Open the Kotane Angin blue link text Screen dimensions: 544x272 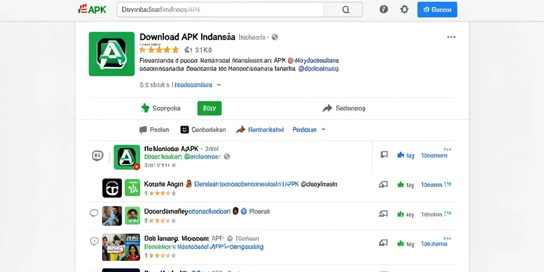pos(246,184)
